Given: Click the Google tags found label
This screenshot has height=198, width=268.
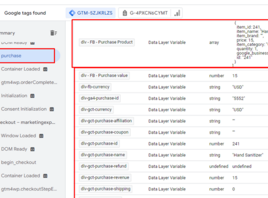Looking at the screenshot, I should click(25, 13).
